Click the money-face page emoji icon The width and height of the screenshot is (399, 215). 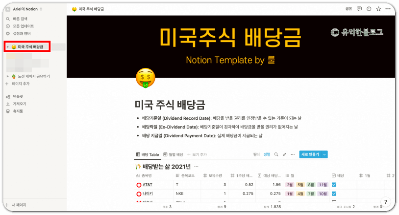click(x=145, y=78)
